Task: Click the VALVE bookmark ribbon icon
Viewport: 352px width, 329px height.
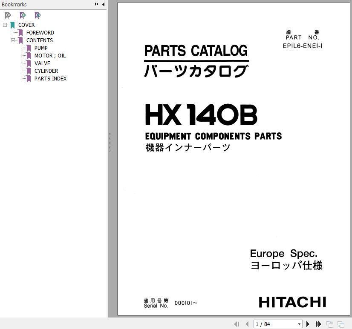Action: (29, 63)
